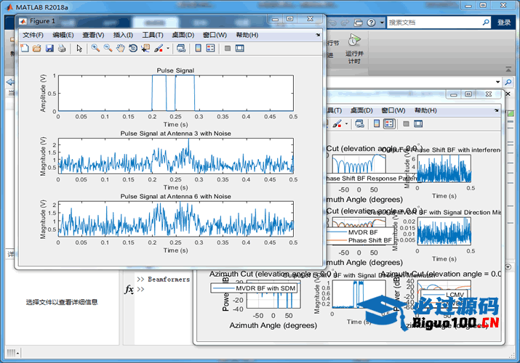Open the 工具(T) menu in Figure 1
Screen dimensions: 520x363
coord(153,35)
